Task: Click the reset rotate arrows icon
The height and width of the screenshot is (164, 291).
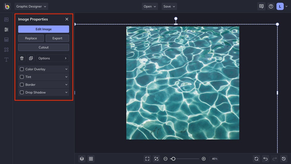Action: 256,159
